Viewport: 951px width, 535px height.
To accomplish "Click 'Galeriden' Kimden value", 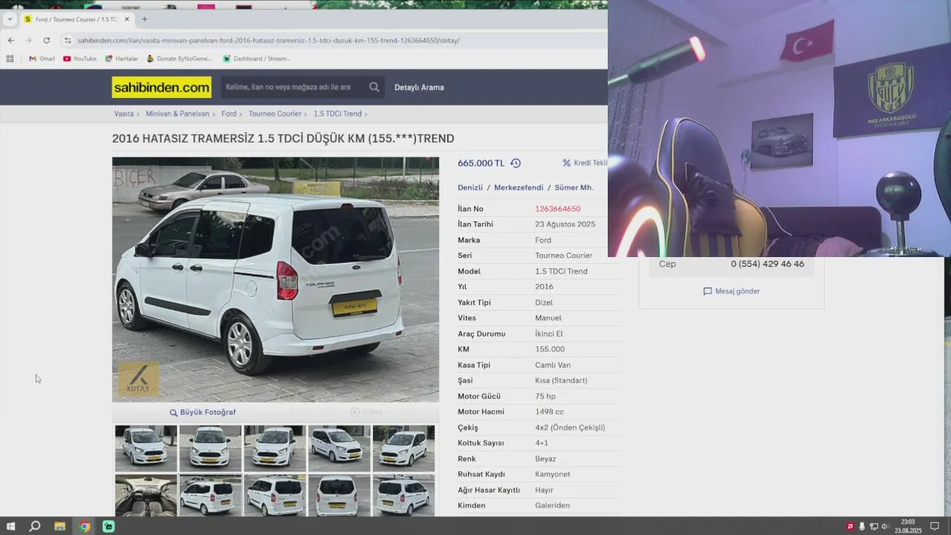I will click(552, 505).
